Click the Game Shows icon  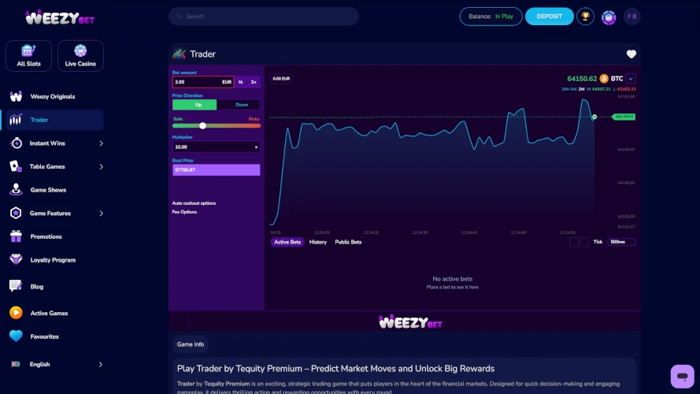pos(16,189)
